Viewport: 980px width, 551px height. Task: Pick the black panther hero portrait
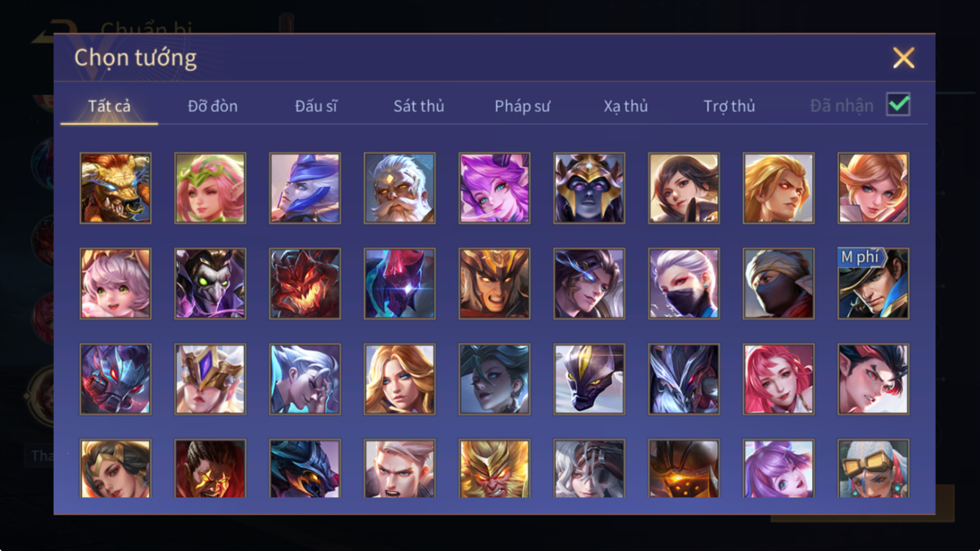589,379
